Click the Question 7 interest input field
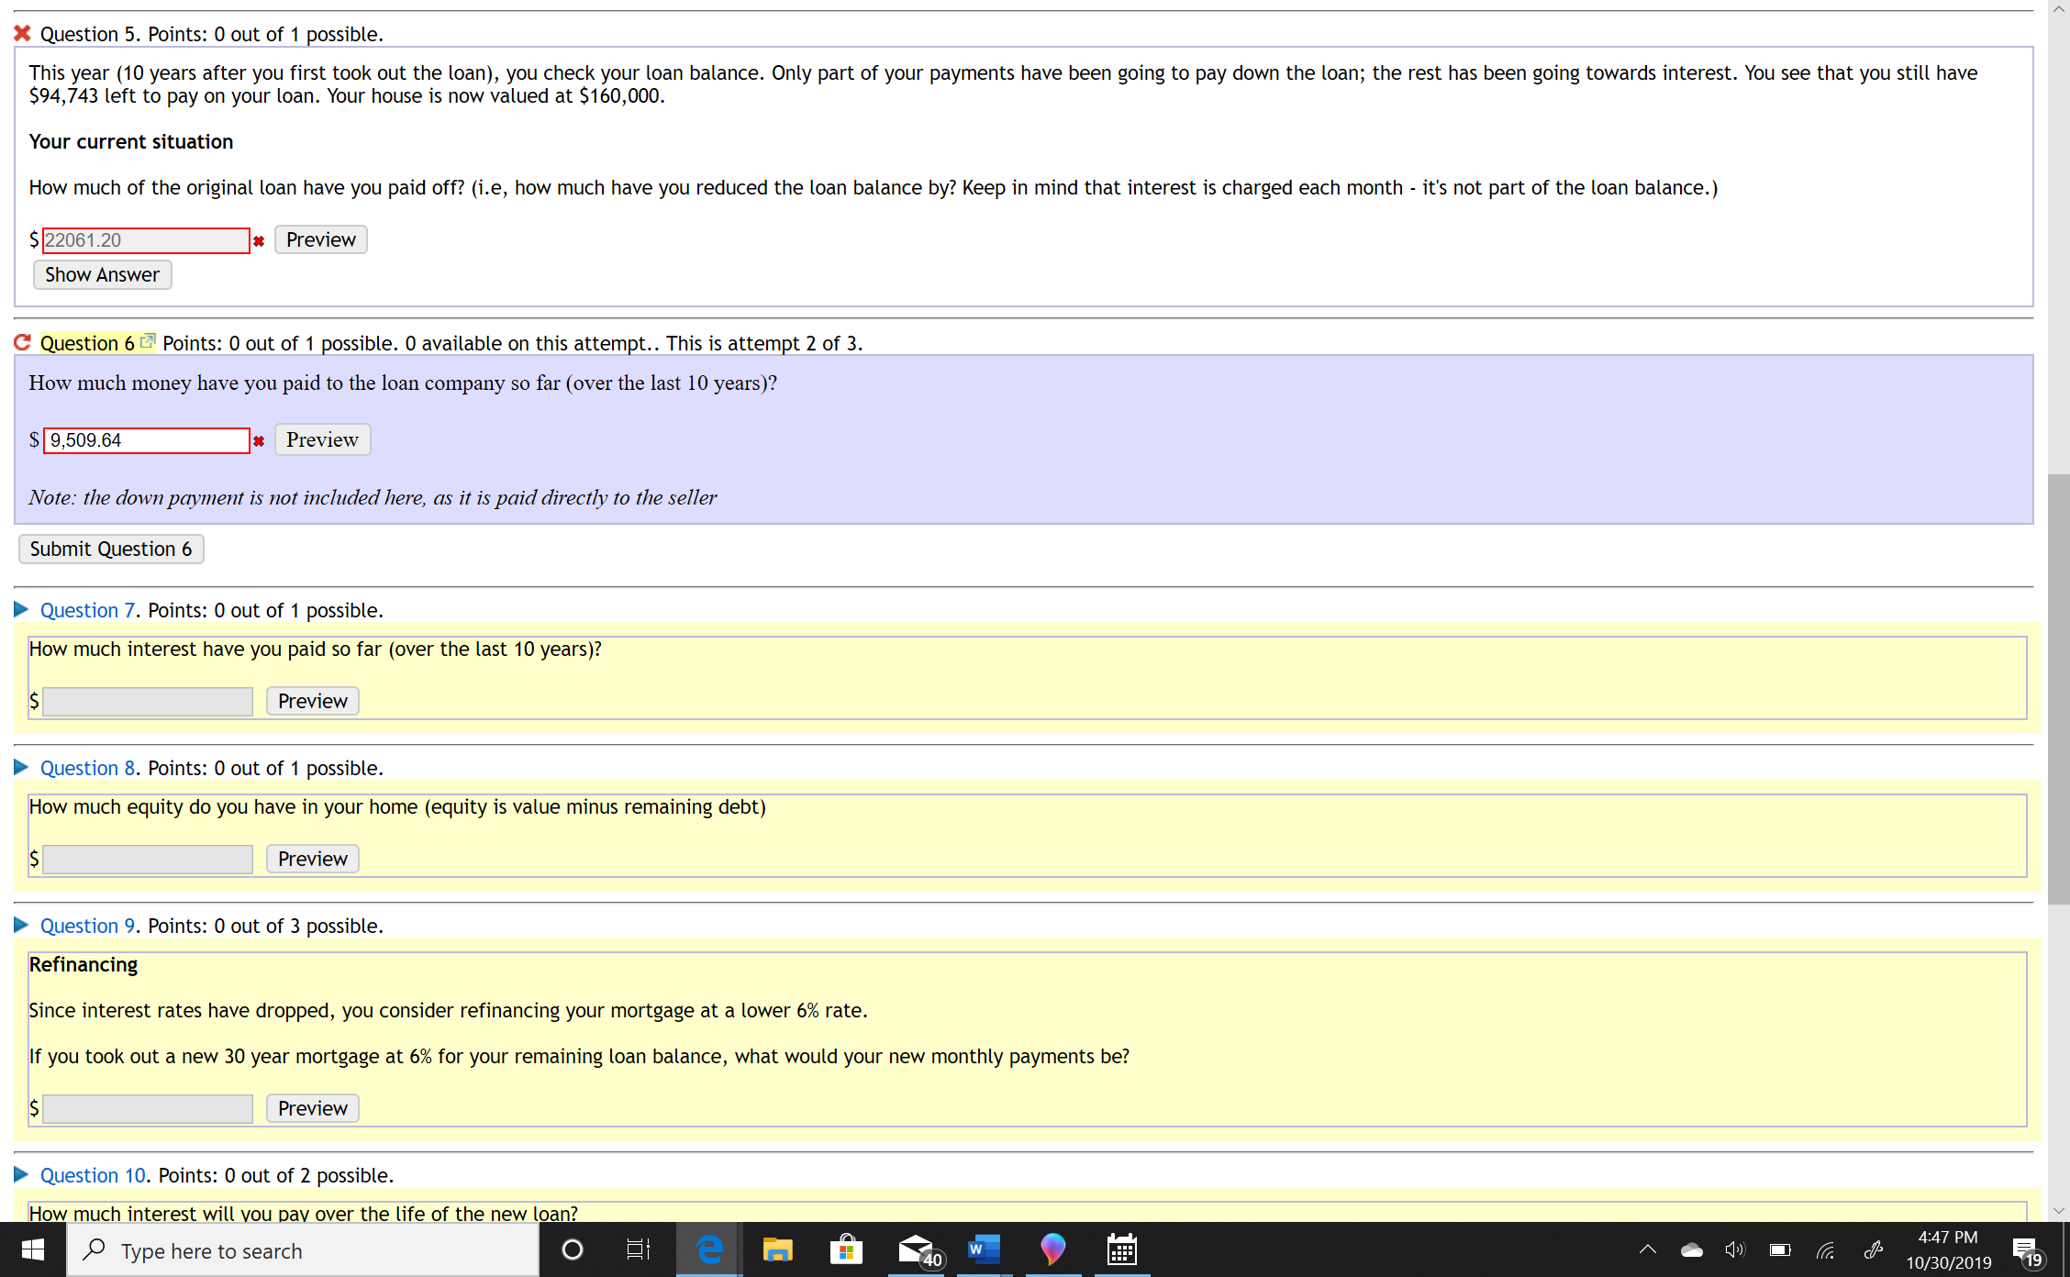Screen dimensions: 2070x1277 [x=148, y=701]
